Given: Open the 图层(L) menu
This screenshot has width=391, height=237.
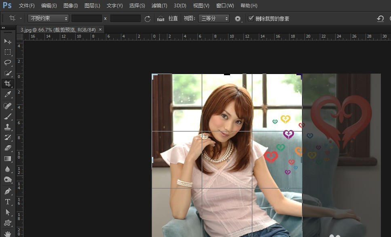Looking at the screenshot, I should (x=92, y=6).
